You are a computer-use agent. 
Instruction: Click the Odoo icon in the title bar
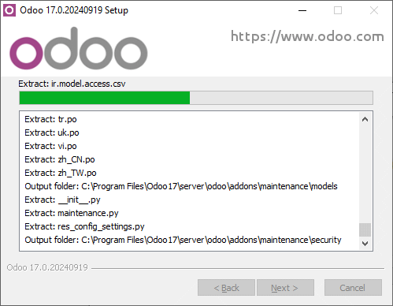click(9, 10)
